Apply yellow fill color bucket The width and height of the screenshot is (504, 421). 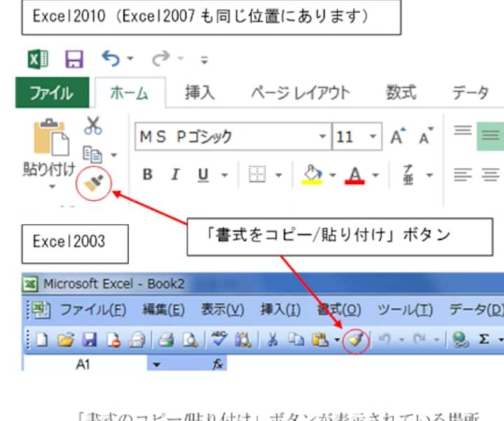312,175
